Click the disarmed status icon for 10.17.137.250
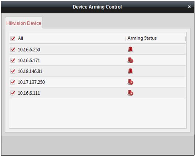 pos(130,82)
